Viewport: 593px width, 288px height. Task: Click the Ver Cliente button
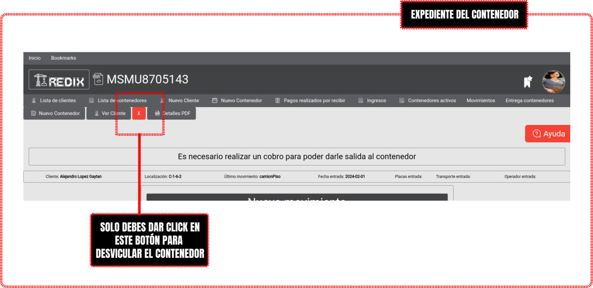[x=109, y=114]
